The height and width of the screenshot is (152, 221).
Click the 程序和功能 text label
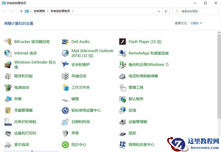(x=24, y=76)
